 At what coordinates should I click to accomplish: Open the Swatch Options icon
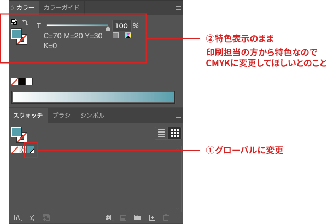(x=123, y=218)
